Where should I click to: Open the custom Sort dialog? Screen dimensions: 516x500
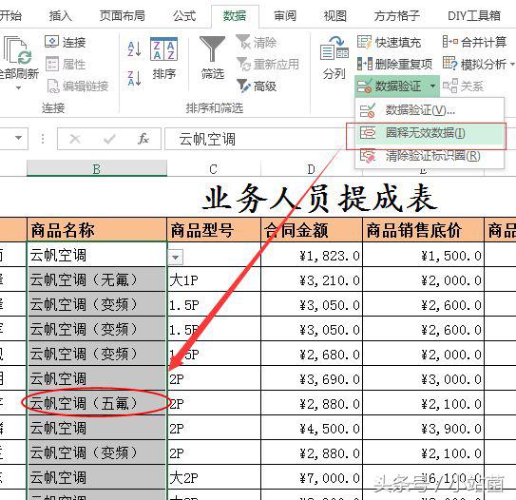pyautogui.click(x=163, y=58)
